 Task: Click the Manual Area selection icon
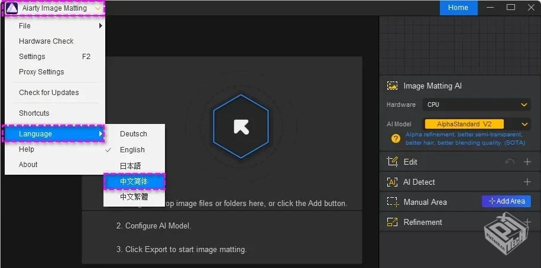(393, 202)
